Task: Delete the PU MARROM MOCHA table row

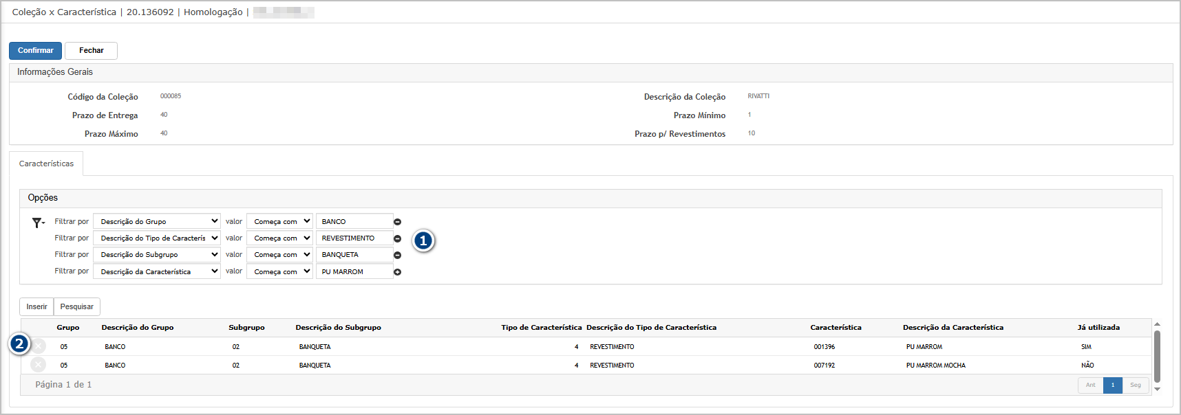Action: (39, 365)
